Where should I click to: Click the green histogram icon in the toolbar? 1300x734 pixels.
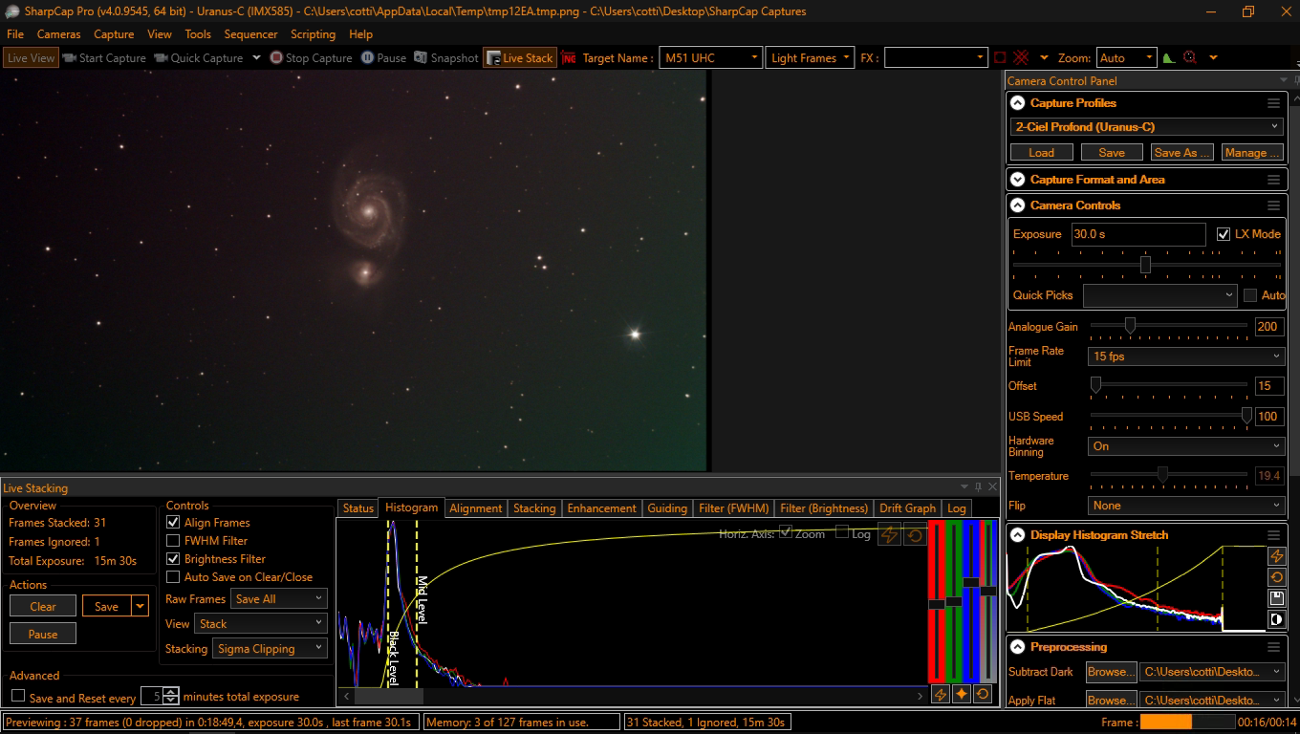tap(1168, 58)
